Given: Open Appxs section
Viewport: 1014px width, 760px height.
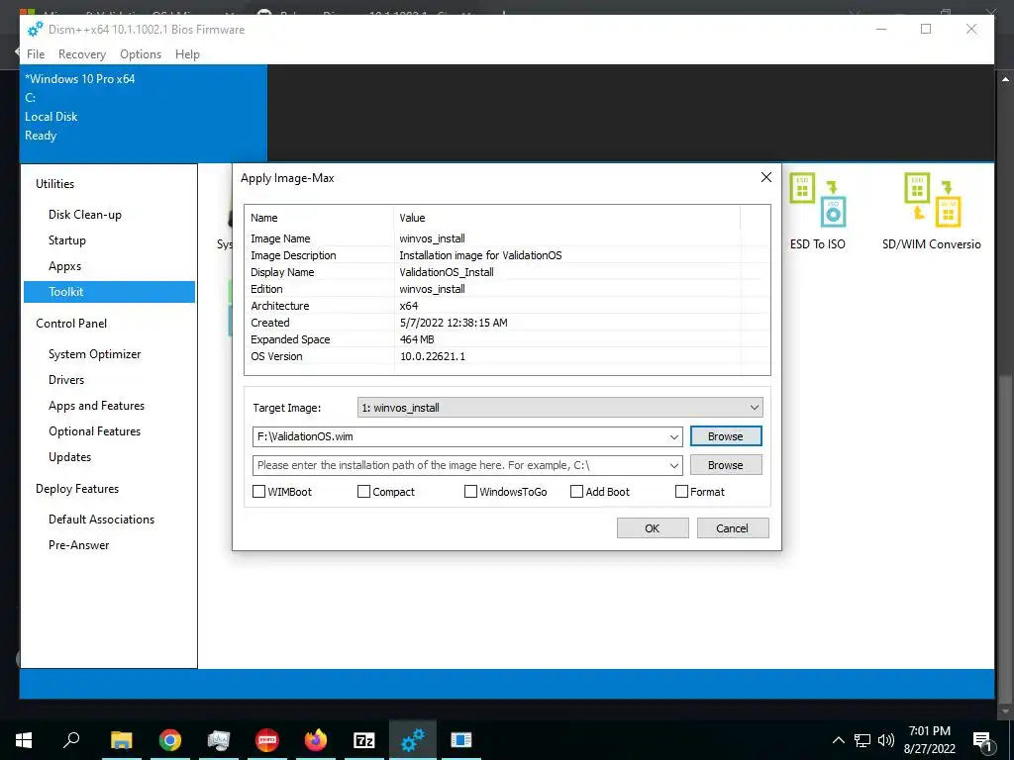Looking at the screenshot, I should coord(64,266).
